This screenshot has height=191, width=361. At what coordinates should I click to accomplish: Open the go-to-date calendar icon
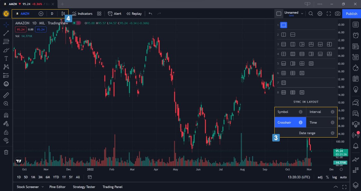click(89, 177)
